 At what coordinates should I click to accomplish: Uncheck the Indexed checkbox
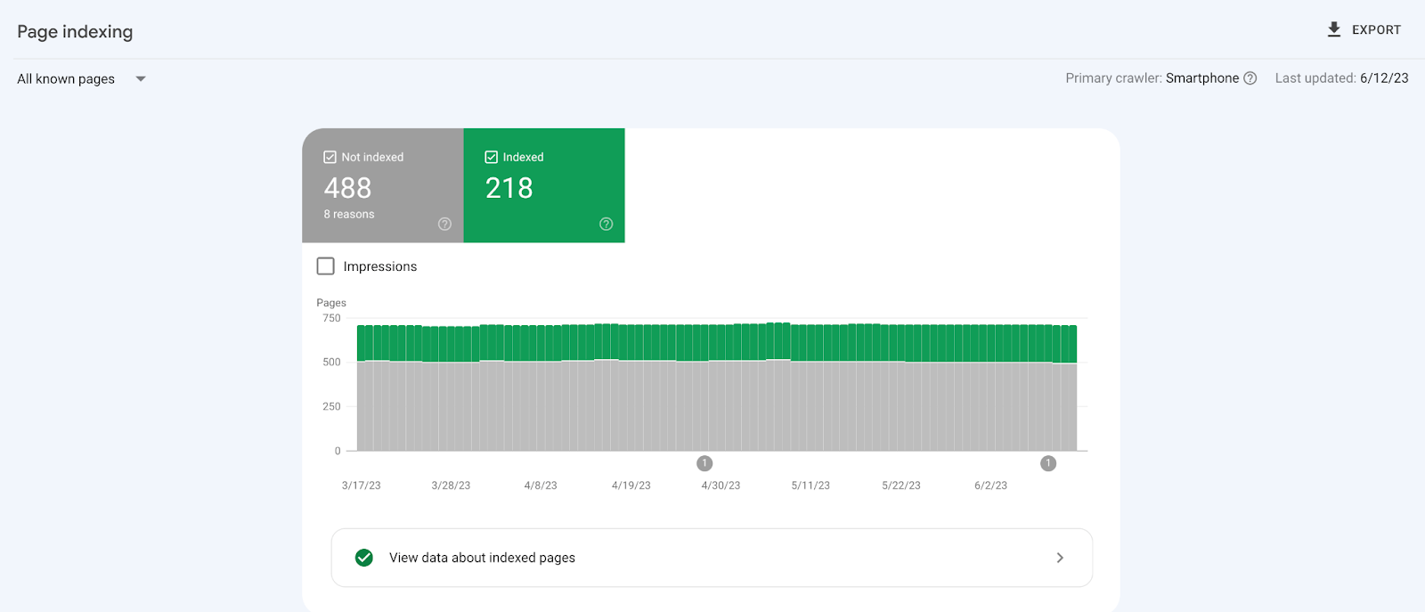(491, 157)
